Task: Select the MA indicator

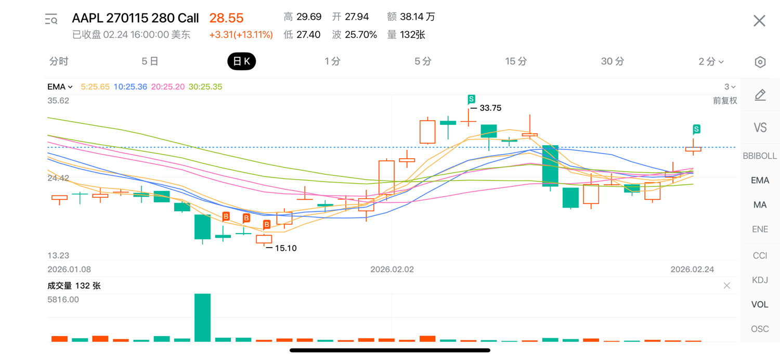Action: (760, 204)
